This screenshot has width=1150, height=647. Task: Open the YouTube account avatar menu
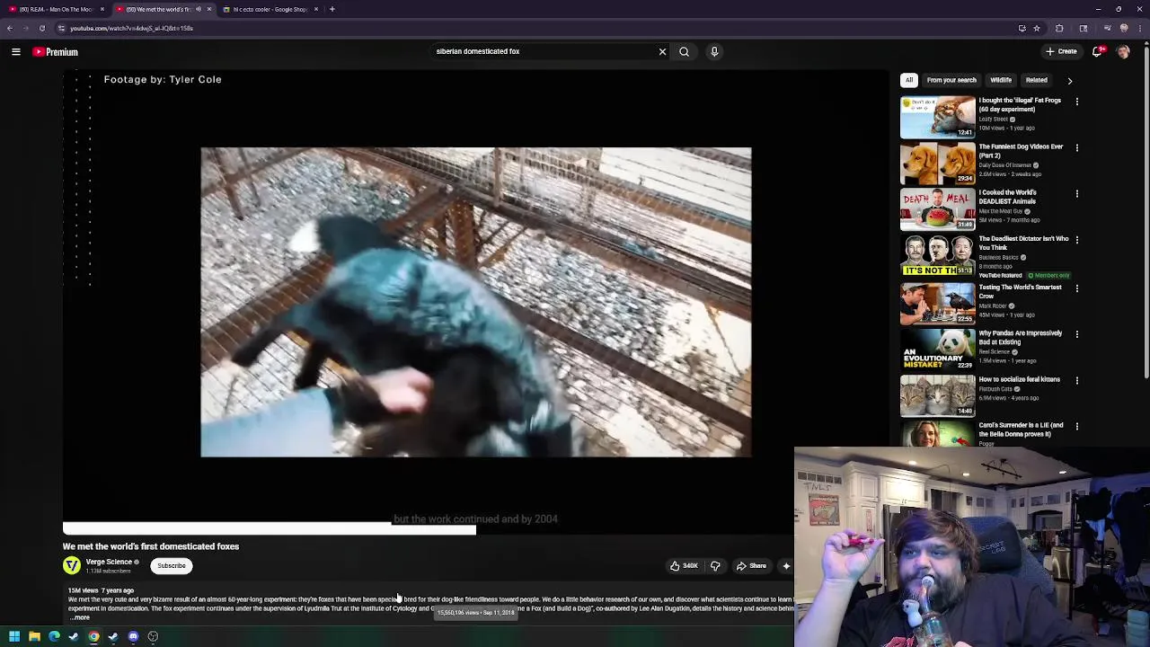(1123, 51)
